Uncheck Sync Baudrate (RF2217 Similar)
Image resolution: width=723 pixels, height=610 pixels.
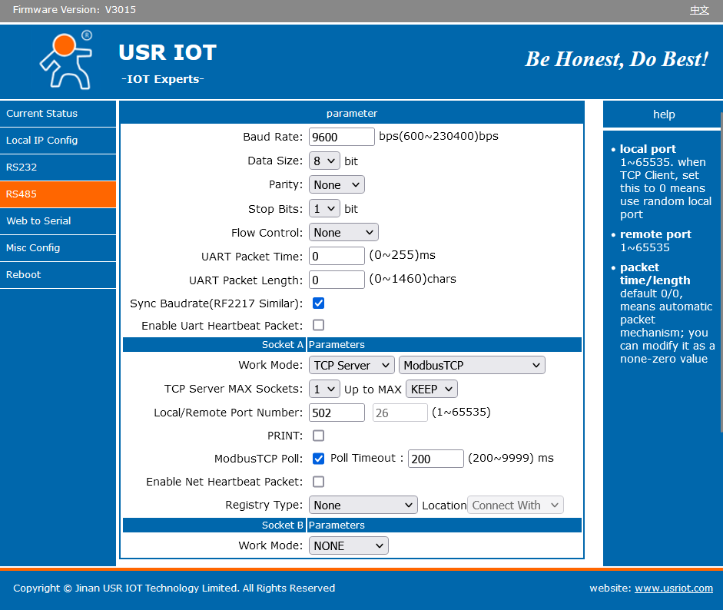(318, 303)
